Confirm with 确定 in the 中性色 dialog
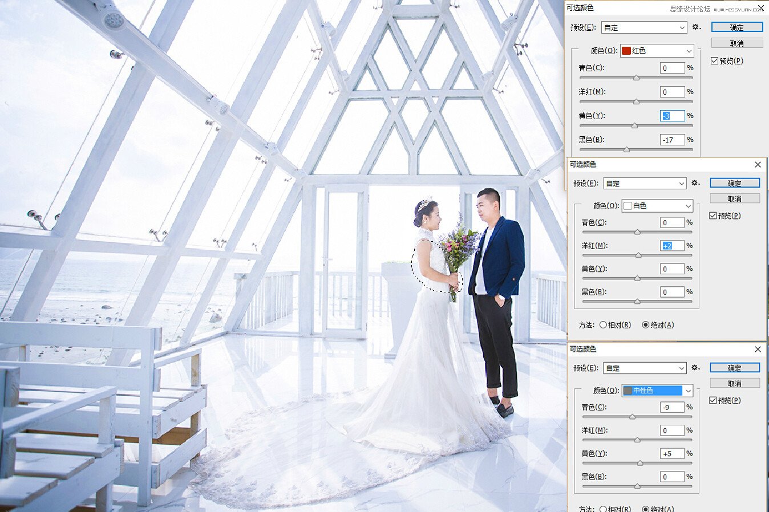 coord(735,368)
